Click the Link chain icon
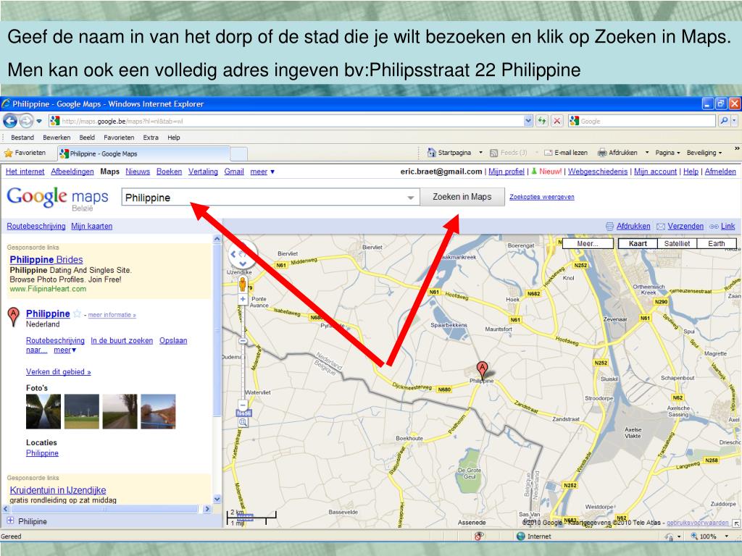The image size is (742, 556). coord(714,227)
